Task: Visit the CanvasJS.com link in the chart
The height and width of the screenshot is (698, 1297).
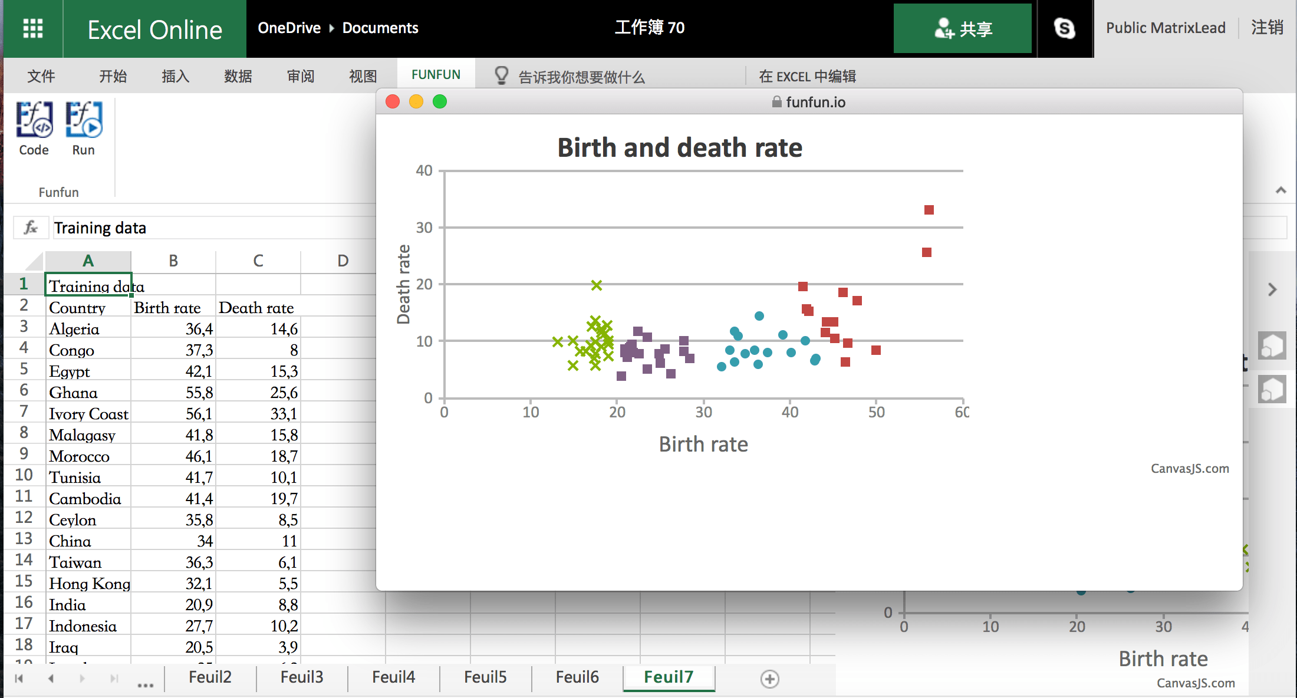Action: 1190,468
